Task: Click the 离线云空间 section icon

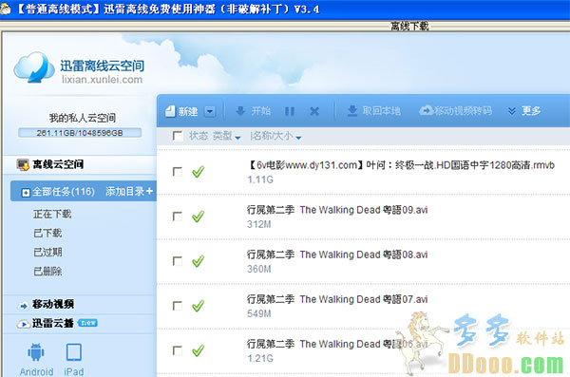Action: [23, 164]
